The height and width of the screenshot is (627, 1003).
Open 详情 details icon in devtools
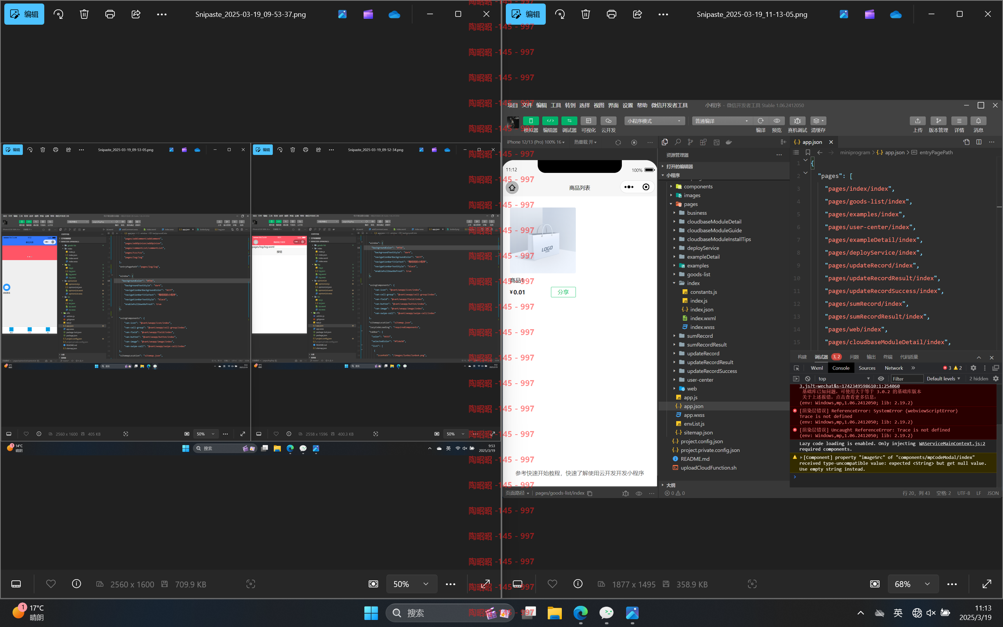pyautogui.click(x=959, y=121)
